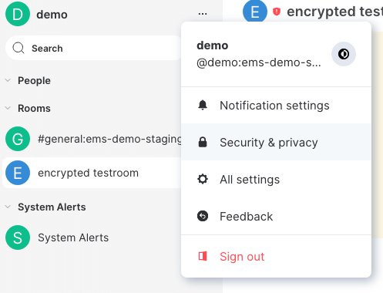Open All settings from the menu
383x293 pixels.
click(276, 179)
